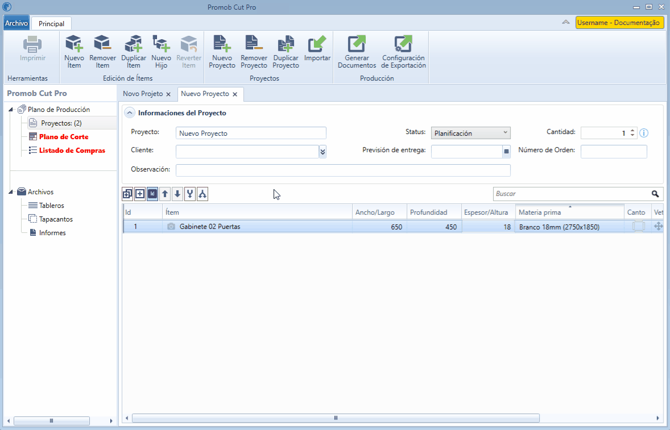Click the Proyecto name input field
670x430 pixels.
click(251, 133)
